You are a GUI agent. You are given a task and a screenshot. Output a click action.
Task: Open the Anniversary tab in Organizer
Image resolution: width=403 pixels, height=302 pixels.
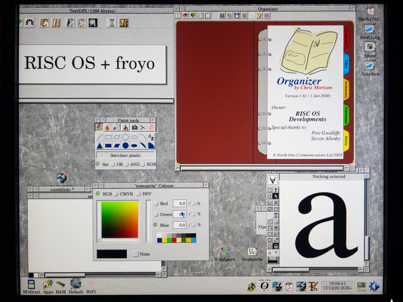346,89
